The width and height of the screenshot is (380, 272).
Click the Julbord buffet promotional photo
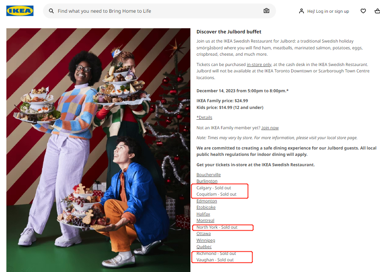coord(98,150)
